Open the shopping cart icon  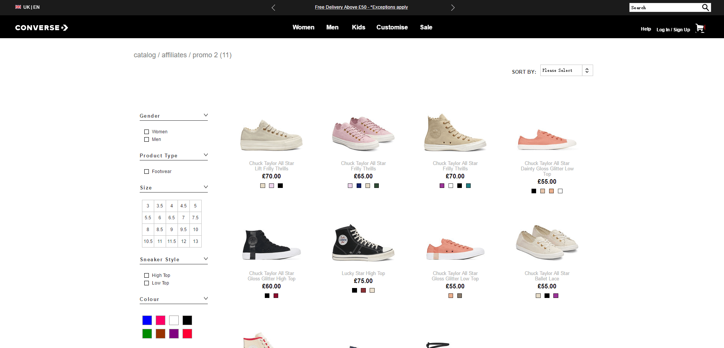700,28
